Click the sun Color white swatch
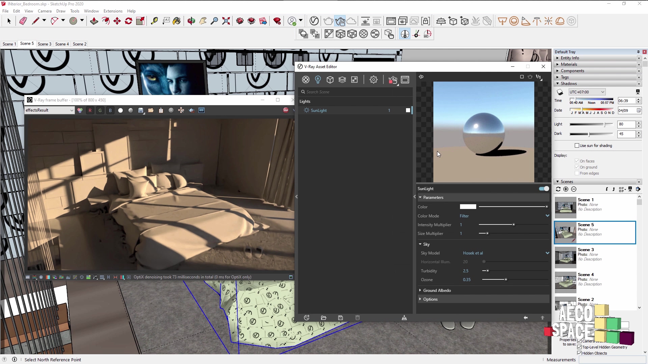The height and width of the screenshot is (364, 648). click(468, 207)
